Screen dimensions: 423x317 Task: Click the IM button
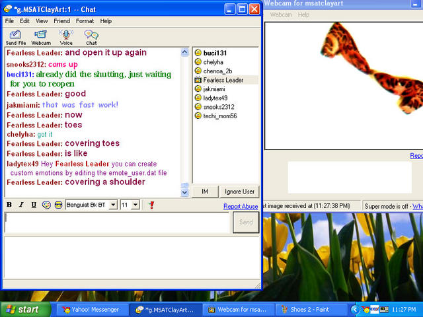coord(205,192)
